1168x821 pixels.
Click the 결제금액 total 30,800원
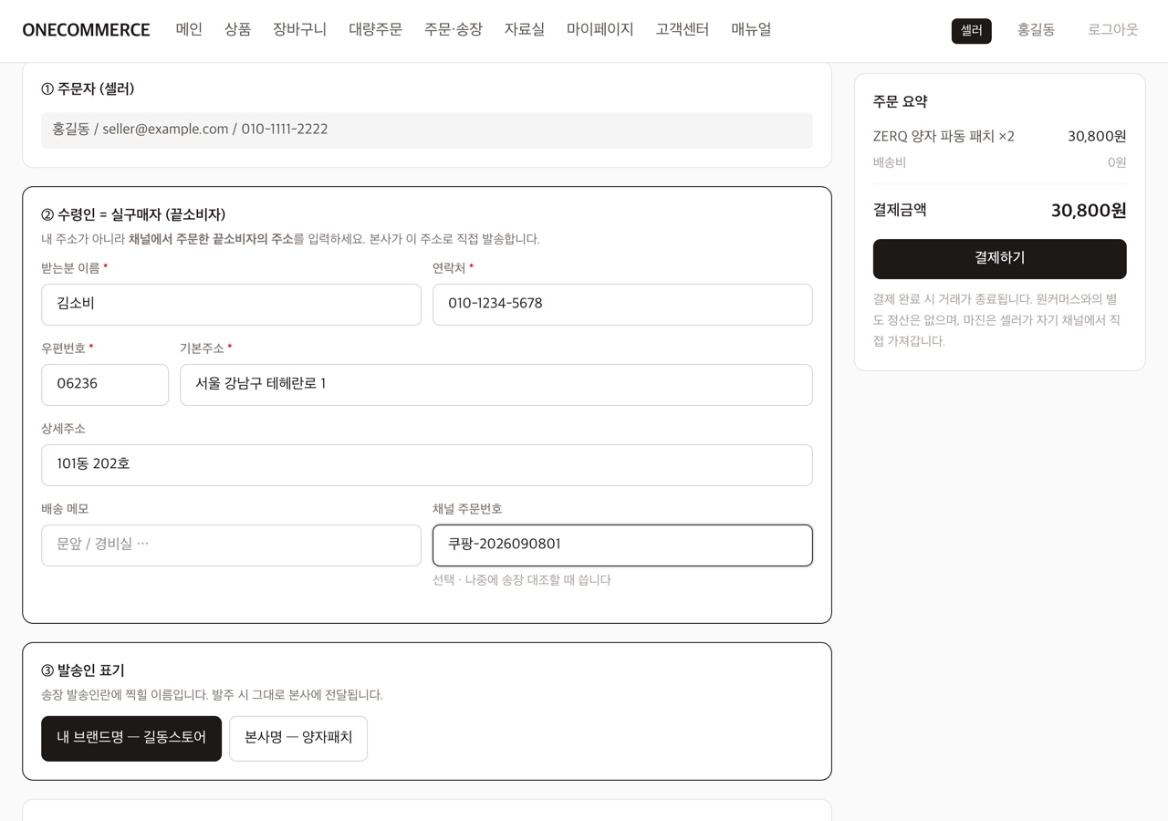[x=1089, y=211]
